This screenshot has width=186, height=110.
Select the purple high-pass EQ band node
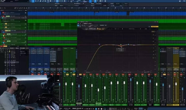coord(99,44)
